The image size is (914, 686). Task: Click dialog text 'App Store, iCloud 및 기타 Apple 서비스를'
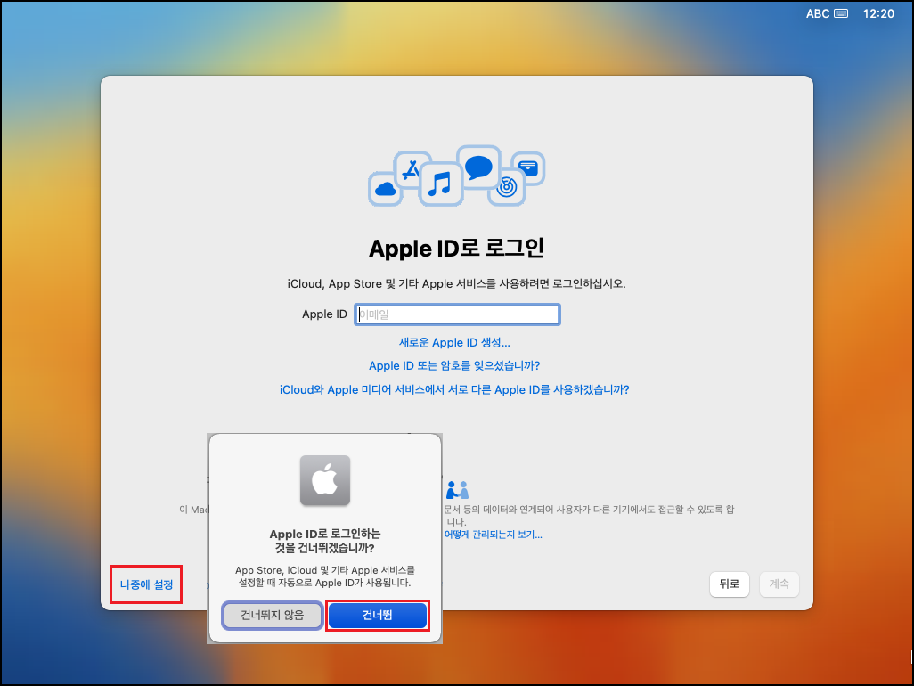pos(324,570)
